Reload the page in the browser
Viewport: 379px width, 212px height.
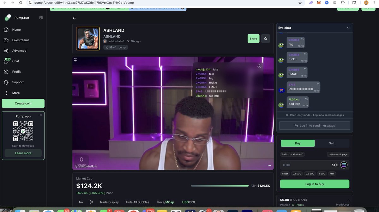click(21, 3)
